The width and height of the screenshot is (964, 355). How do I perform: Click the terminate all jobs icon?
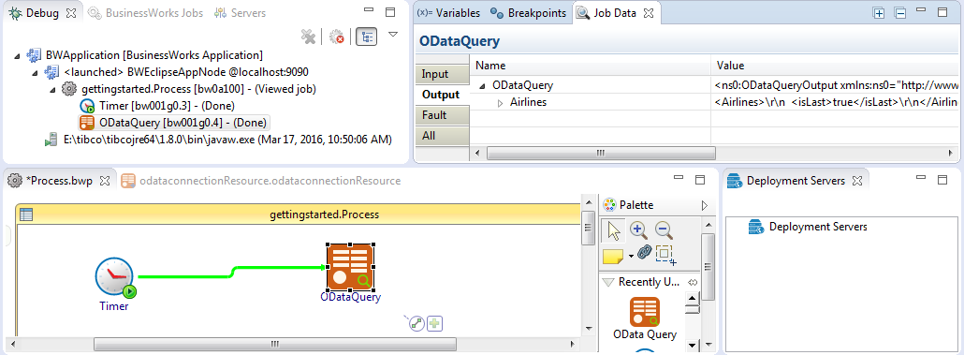336,37
